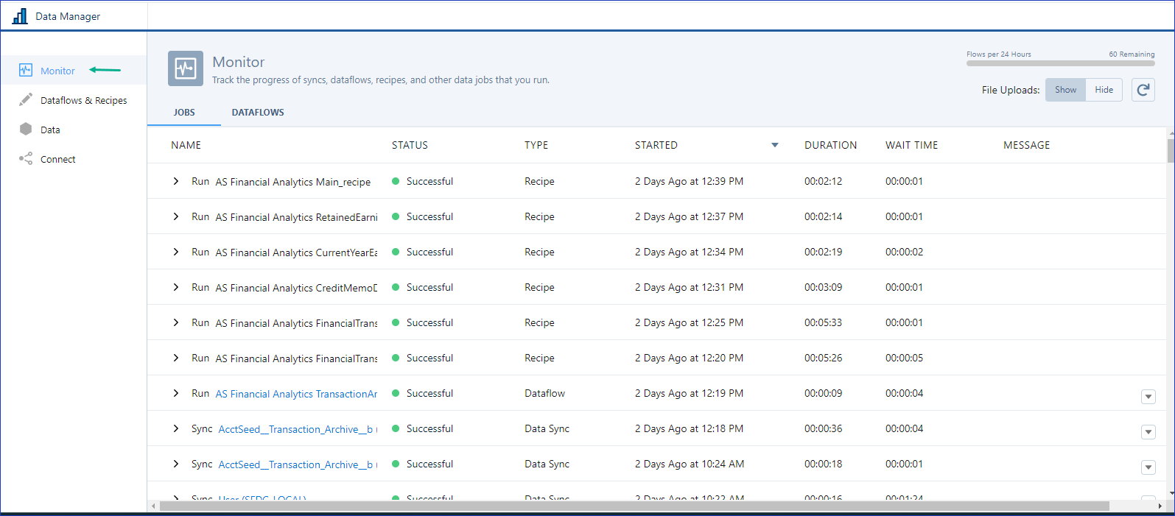Open Dataflows & Recipes pencil icon
Viewport: 1175px width, 516px height.
(x=26, y=99)
